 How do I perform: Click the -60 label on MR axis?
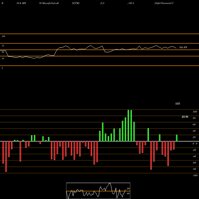pos(194,163)
